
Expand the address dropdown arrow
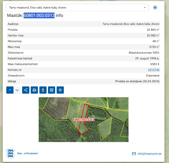(145, 8)
